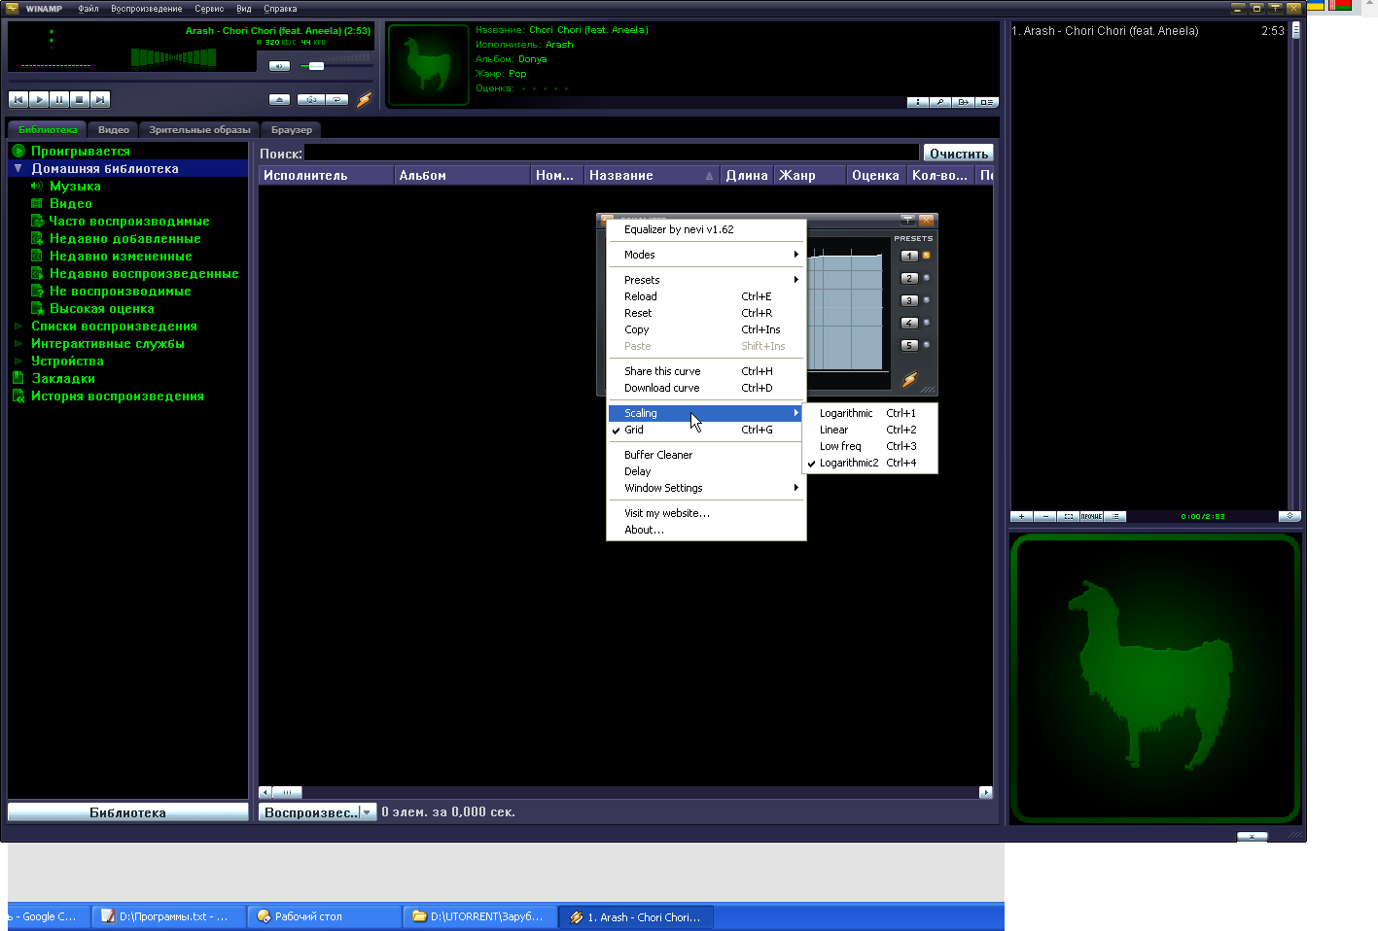Viewport: 1378px width, 931px height.
Task: Select Low freq scaling option
Action: point(870,446)
